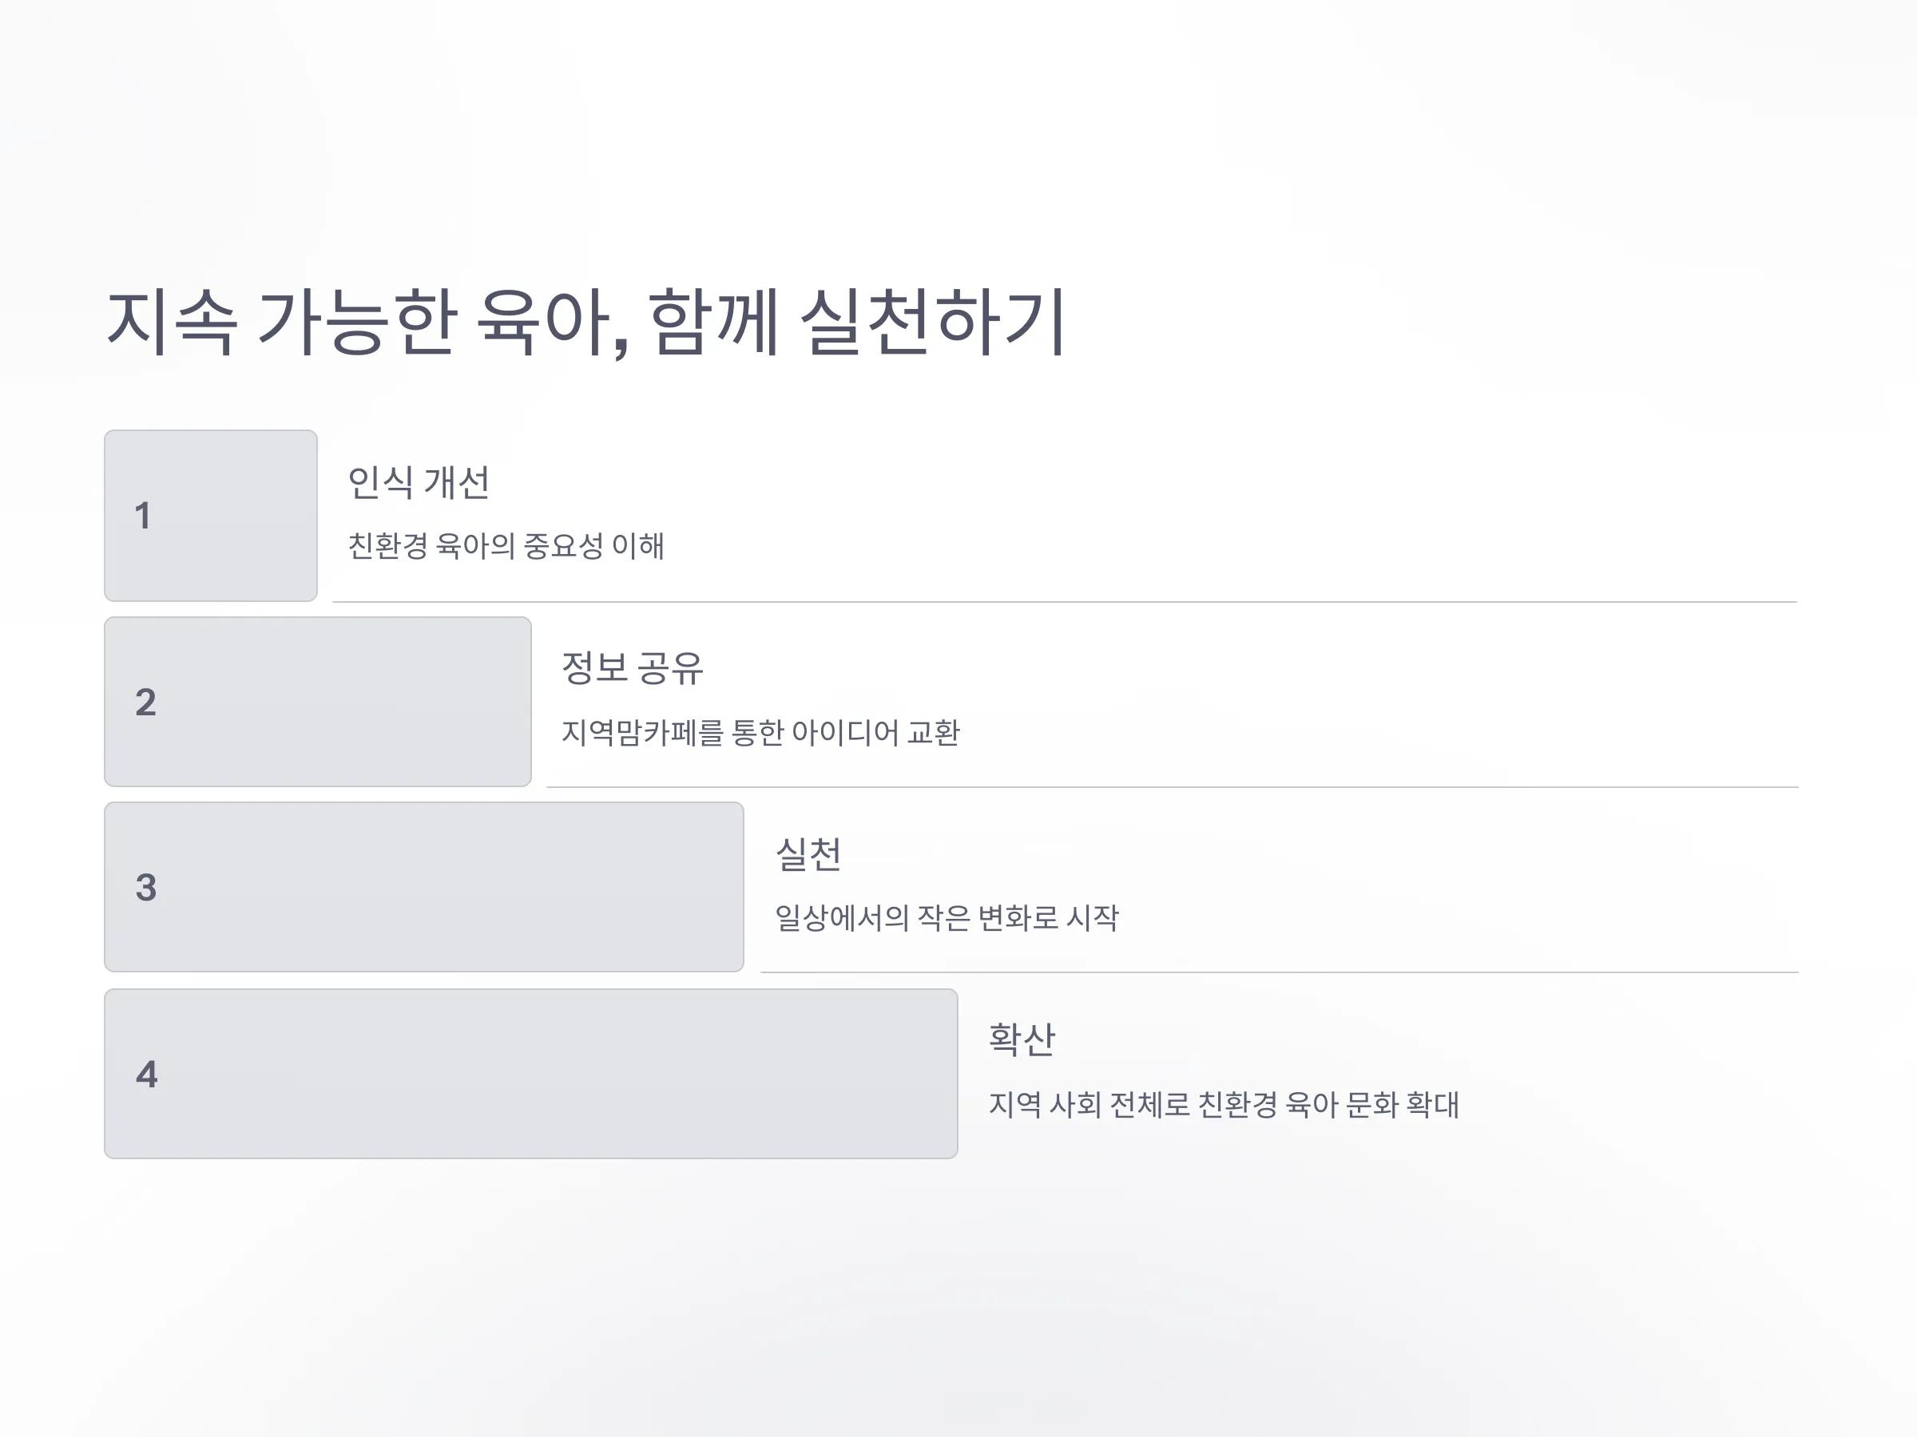Select the step 3 numbered box
This screenshot has height=1437, width=1917.
(x=424, y=887)
